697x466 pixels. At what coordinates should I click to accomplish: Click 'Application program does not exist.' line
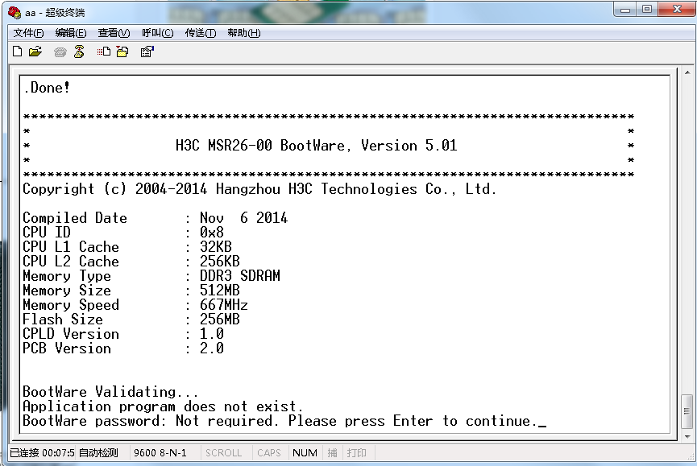163,406
